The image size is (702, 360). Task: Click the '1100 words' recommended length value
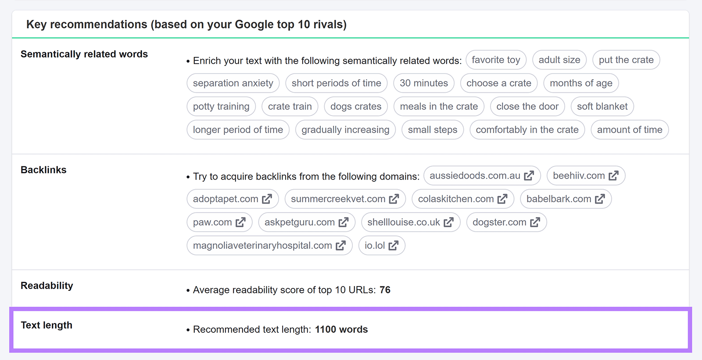pos(341,329)
